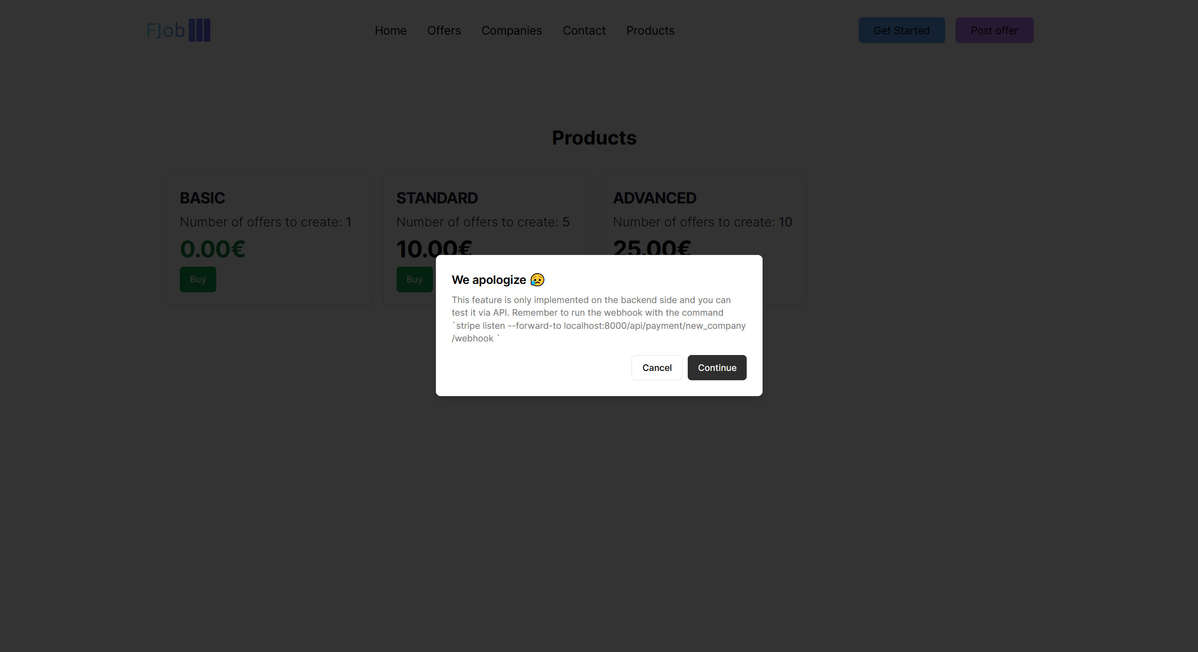The height and width of the screenshot is (652, 1198).
Task: Click the ADVANCED plan heading
Action: pos(654,198)
